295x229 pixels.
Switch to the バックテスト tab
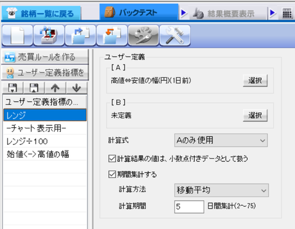click(139, 12)
